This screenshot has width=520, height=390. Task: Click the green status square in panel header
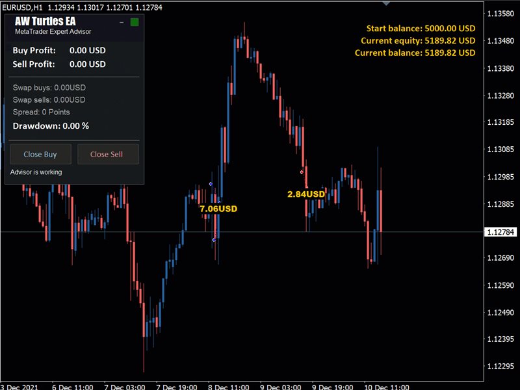(x=135, y=23)
